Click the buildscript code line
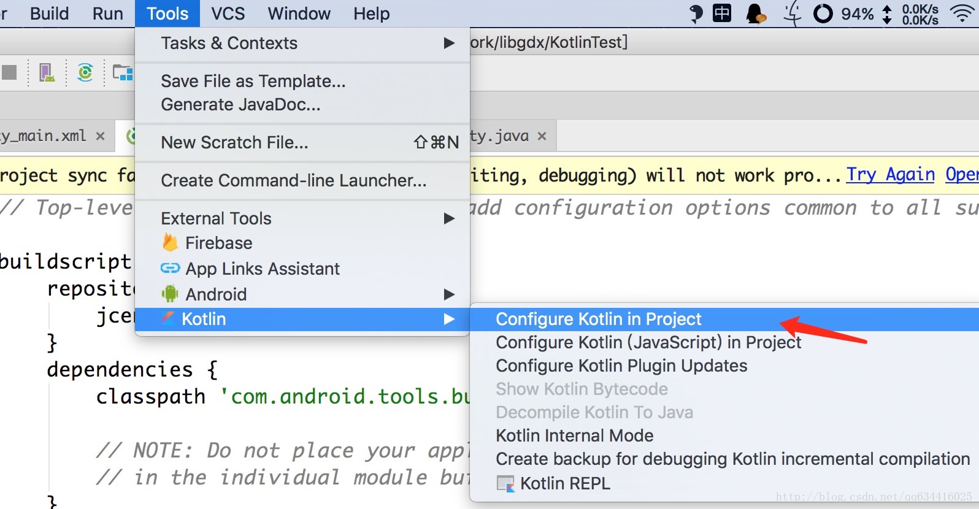The width and height of the screenshot is (979, 509). (x=66, y=261)
